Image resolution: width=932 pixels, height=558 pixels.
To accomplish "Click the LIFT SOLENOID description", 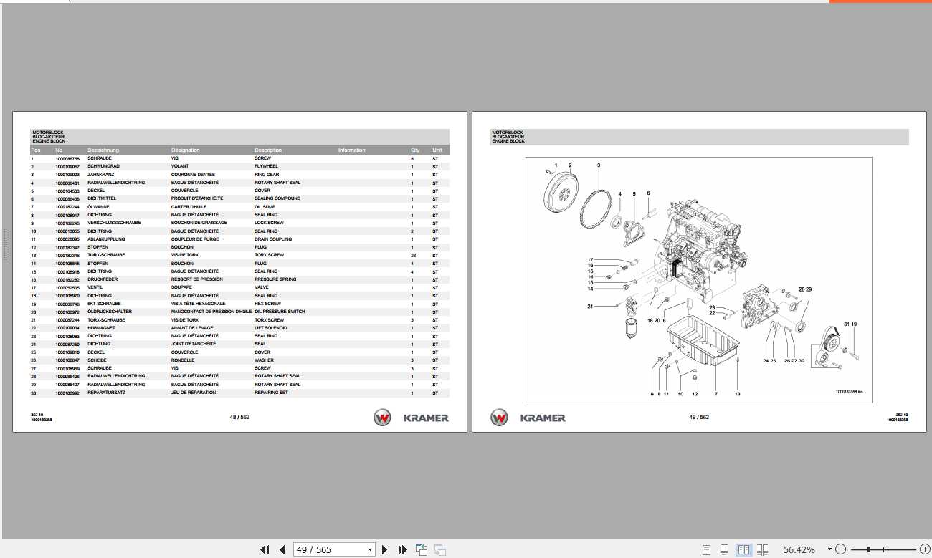I will (x=271, y=328).
